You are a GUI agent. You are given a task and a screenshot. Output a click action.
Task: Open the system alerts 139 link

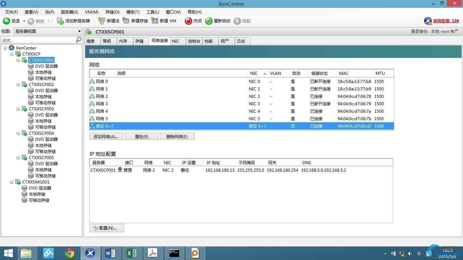[446, 21]
